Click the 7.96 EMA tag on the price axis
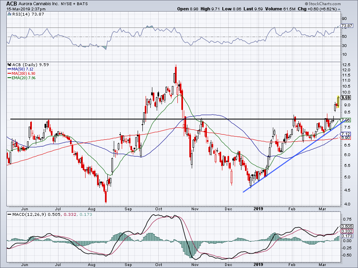The width and height of the screenshot is (358, 268). [346, 120]
